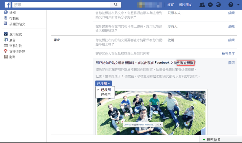Click the 沒有人 value text
The width and height of the screenshot is (242, 143).
[x=172, y=26]
